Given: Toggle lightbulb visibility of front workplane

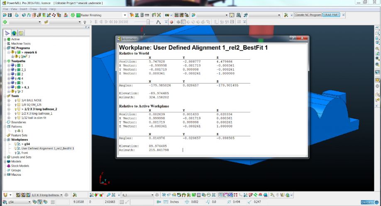Looking at the screenshot, I should [x=15, y=153].
